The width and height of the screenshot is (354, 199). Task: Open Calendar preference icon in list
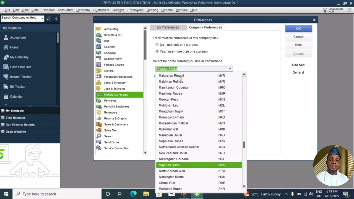click(99, 47)
